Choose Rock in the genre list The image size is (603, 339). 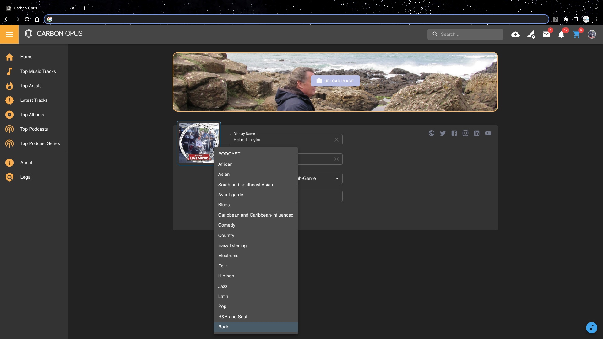pyautogui.click(x=223, y=327)
